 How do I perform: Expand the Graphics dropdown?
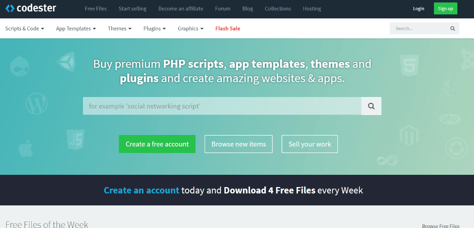(x=190, y=28)
